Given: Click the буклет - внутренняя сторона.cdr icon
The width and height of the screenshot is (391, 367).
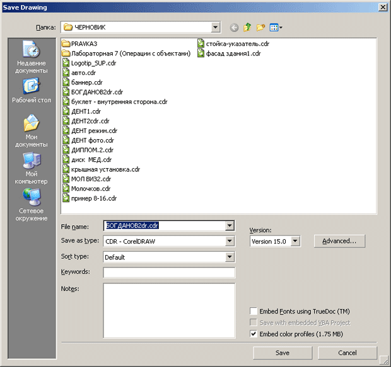Looking at the screenshot, I should [66, 101].
